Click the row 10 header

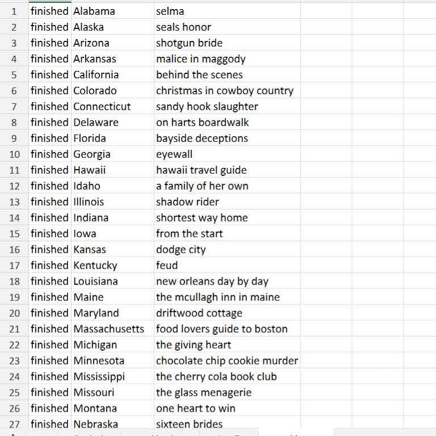(14, 154)
